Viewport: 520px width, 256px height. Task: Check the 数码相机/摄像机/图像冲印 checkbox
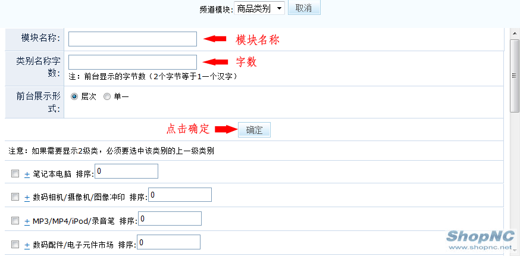[x=15, y=197]
